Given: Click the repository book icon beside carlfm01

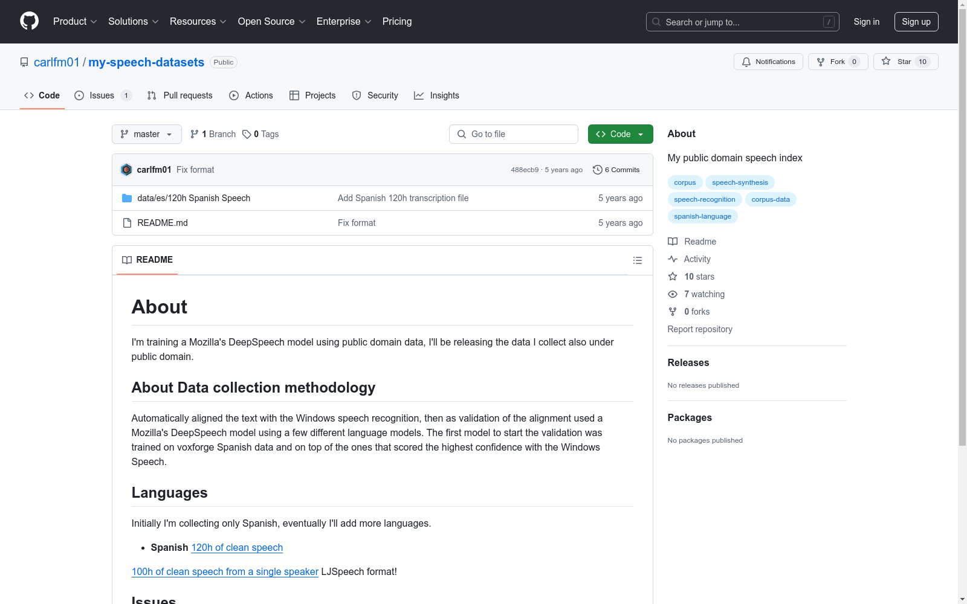Looking at the screenshot, I should [x=24, y=62].
